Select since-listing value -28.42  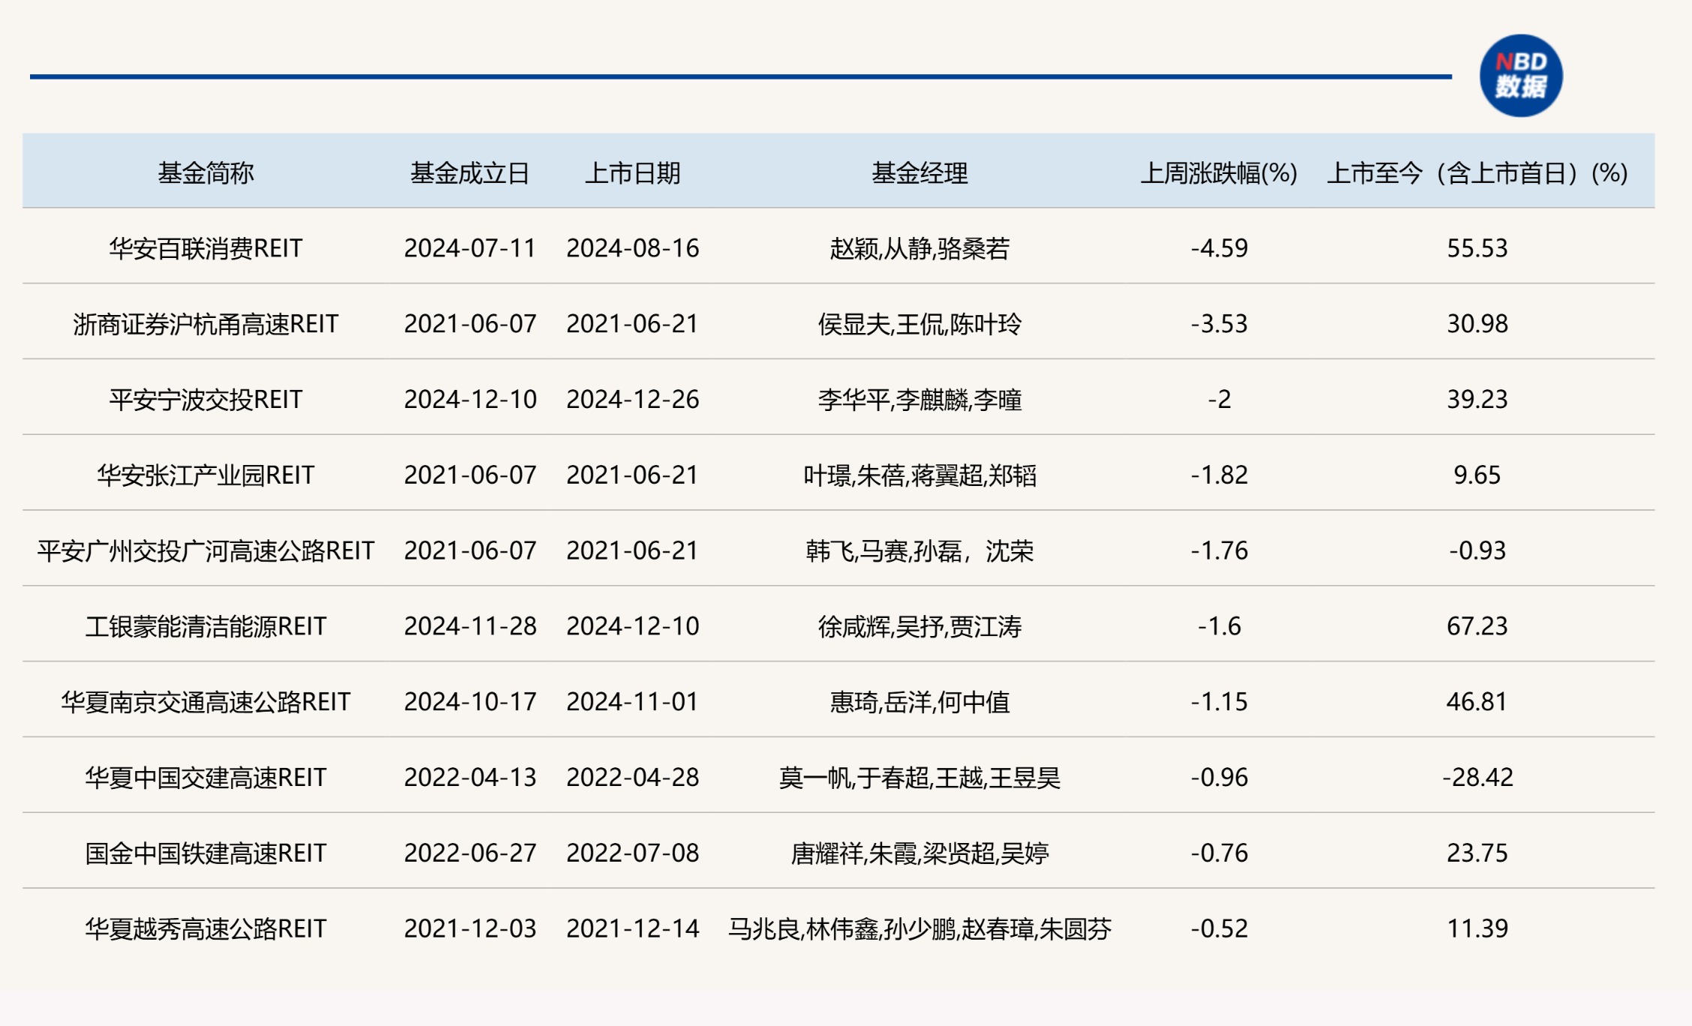(x=1477, y=778)
